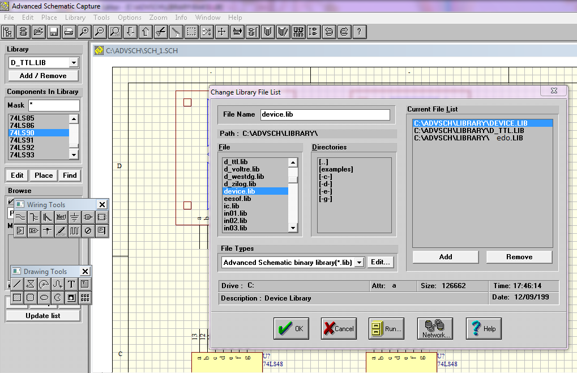Click the Network... button
Image resolution: width=577 pixels, height=373 pixels.
click(435, 328)
